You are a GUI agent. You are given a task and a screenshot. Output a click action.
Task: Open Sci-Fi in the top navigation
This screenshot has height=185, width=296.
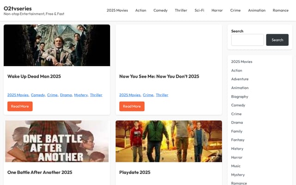[x=199, y=10]
